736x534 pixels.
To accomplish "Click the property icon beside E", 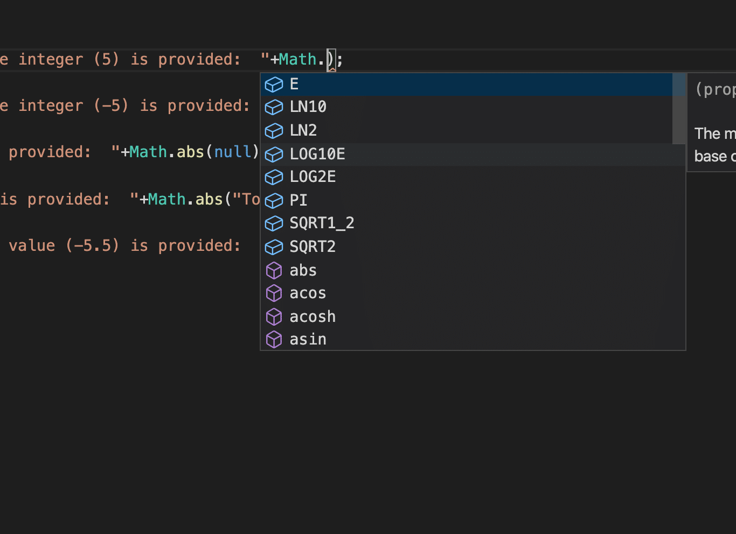I will pyautogui.click(x=274, y=85).
